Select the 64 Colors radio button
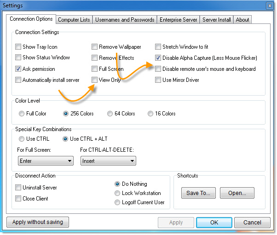The height and width of the screenshot is (235, 277). tap(110, 114)
